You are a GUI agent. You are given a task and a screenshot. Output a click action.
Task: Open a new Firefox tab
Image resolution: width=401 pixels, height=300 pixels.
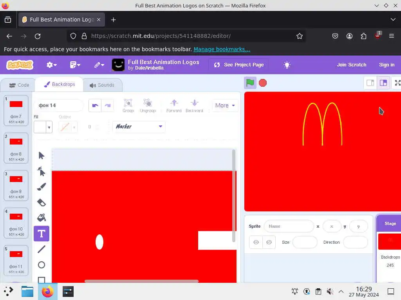(x=113, y=20)
